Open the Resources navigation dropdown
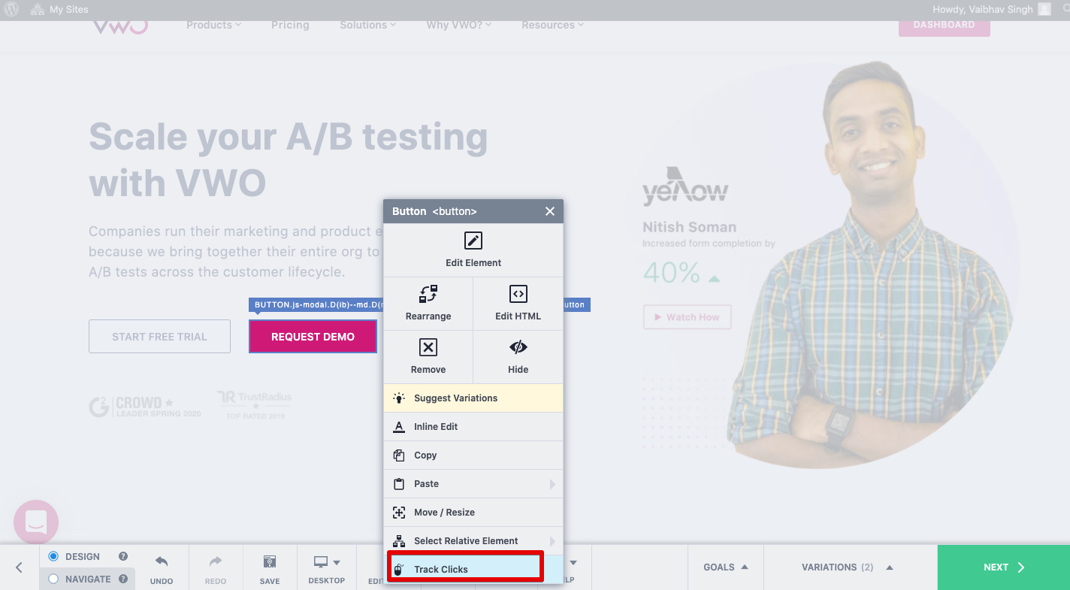 tap(552, 25)
